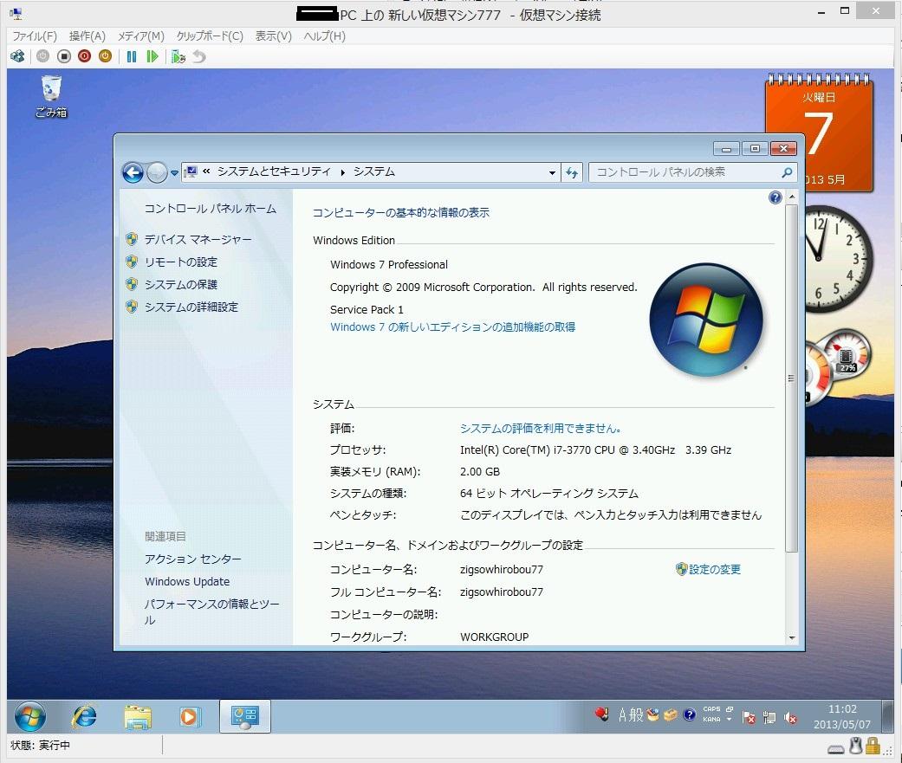Click IME help question mark icon

point(689,715)
